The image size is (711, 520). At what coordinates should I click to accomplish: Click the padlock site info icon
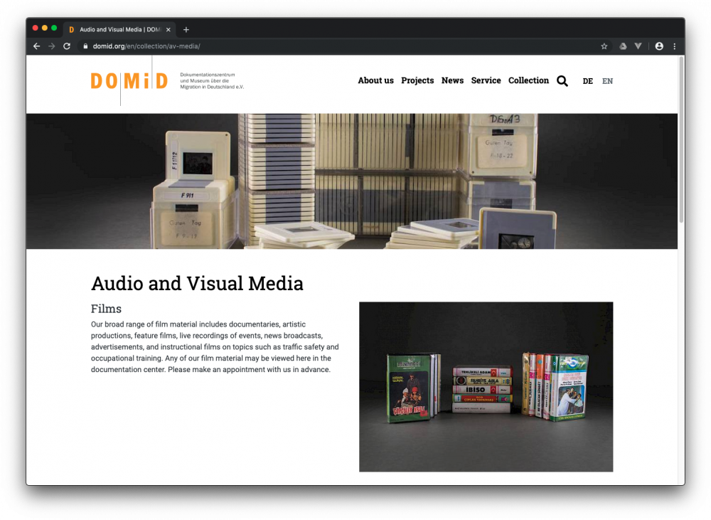85,46
